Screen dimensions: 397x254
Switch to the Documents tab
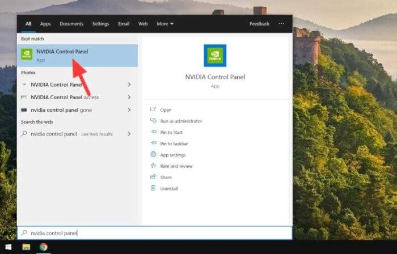(71, 24)
